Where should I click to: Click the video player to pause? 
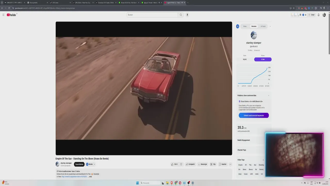tap(144, 88)
